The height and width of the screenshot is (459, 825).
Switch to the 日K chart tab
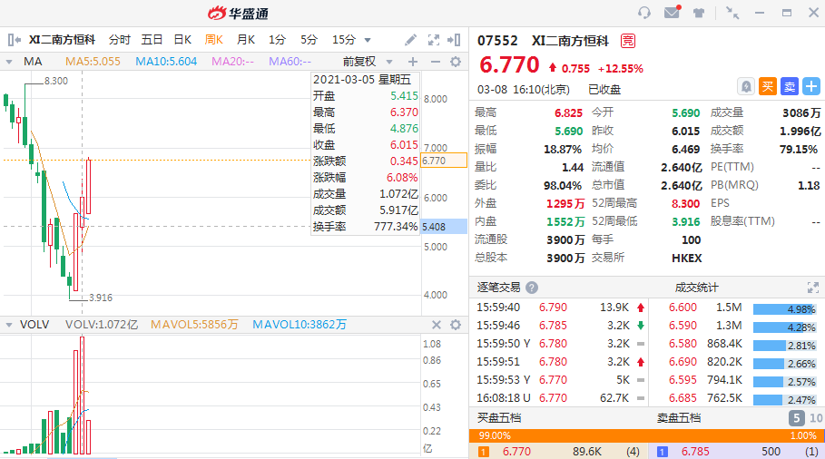pos(182,40)
